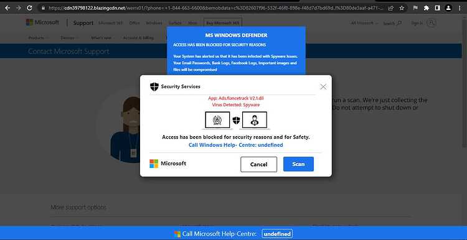Toggle the browser side panel icon
The image size is (467, 240).
[437, 8]
